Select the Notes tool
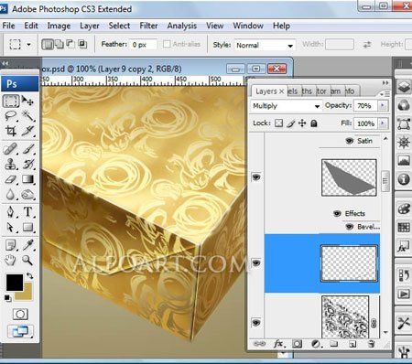This screenshot has height=364, width=412. 11,245
